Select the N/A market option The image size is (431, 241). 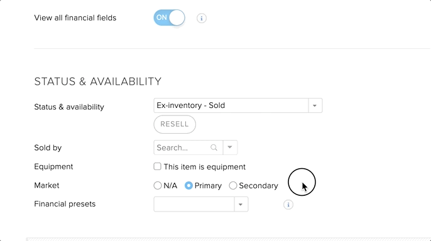(x=158, y=186)
